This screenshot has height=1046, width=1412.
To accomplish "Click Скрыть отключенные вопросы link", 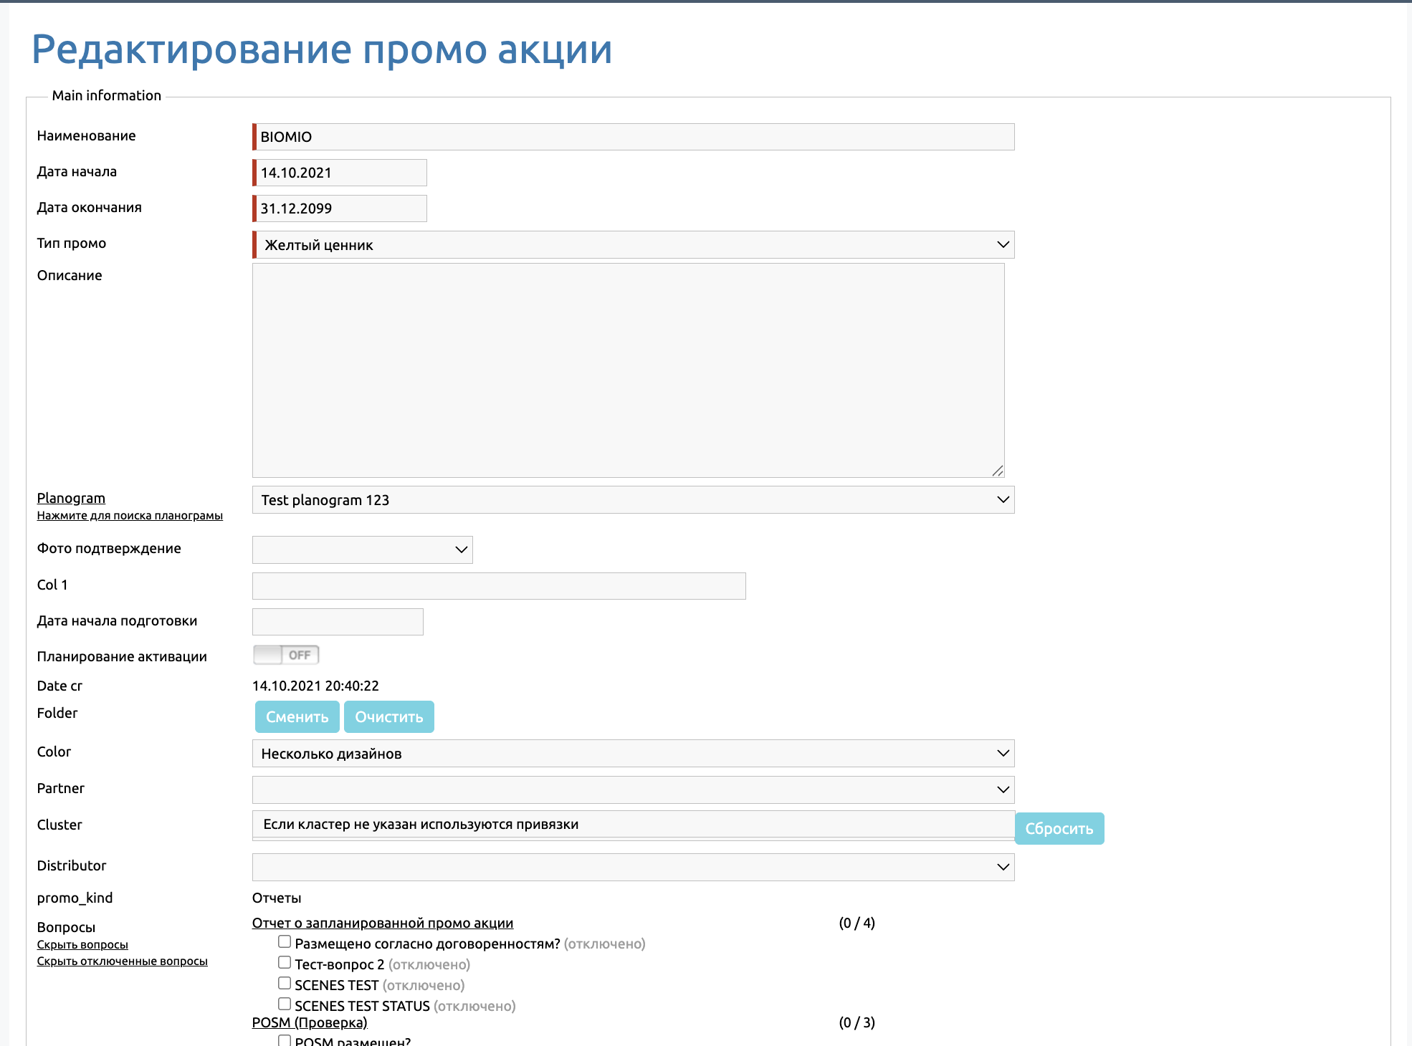I will tap(122, 961).
